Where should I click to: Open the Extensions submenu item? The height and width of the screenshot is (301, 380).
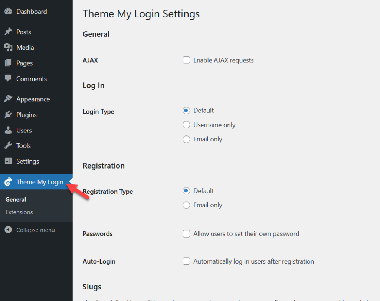(x=19, y=212)
